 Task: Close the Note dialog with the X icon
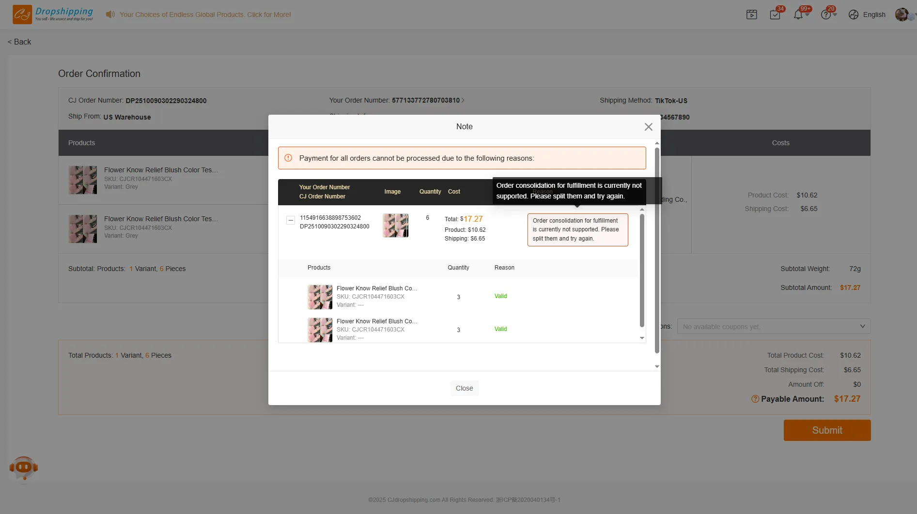[x=648, y=127]
